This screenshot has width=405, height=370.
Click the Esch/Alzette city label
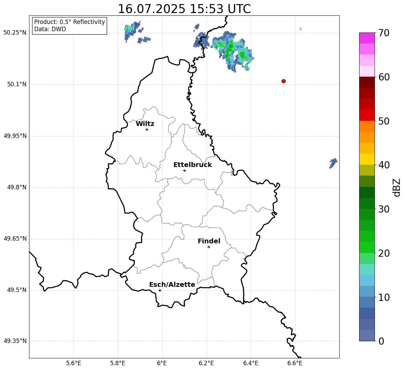tap(172, 285)
